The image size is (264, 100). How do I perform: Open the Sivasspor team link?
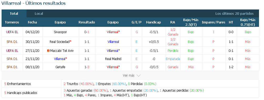coord(60,32)
